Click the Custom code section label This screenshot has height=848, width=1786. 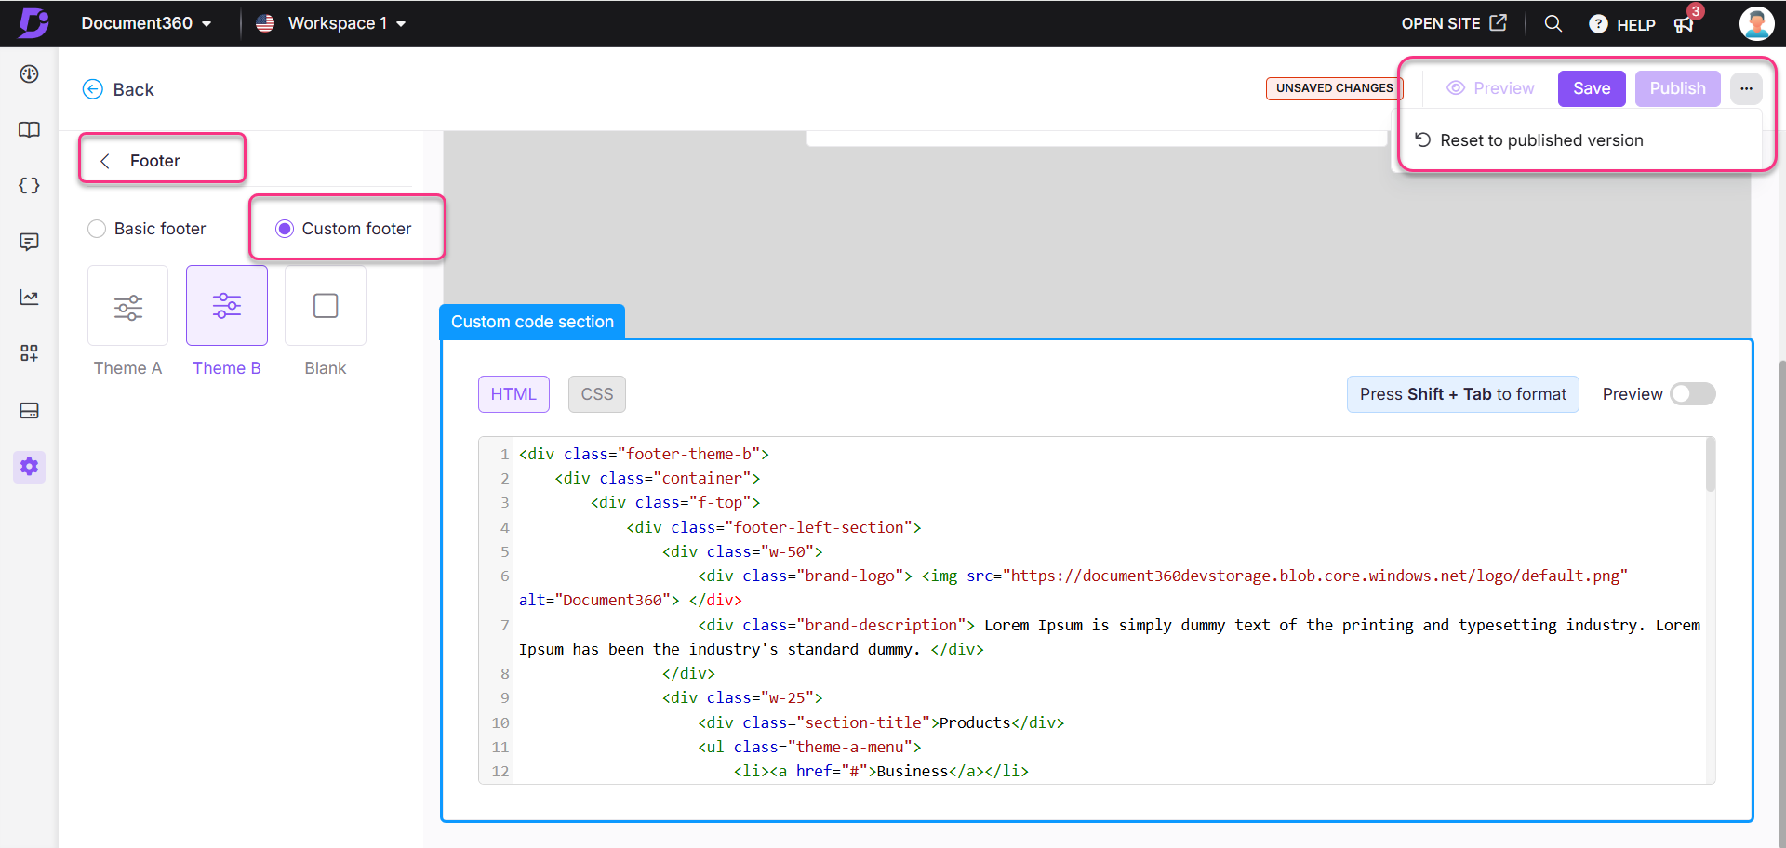tap(532, 322)
